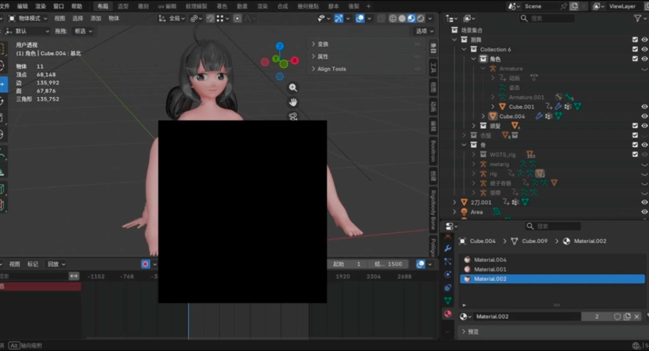Expand the Align Tools panel
The height and width of the screenshot is (351, 649).
tap(366, 69)
